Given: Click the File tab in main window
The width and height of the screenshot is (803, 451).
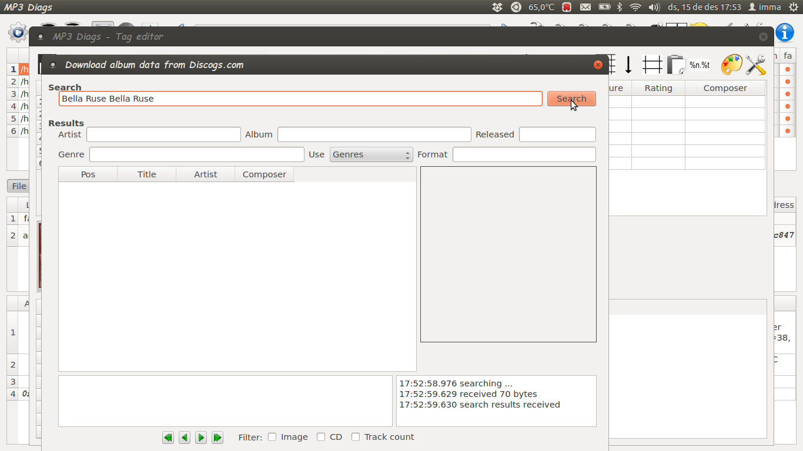Looking at the screenshot, I should click(19, 186).
